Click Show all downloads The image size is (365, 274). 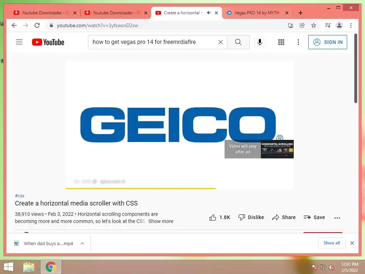point(332,243)
